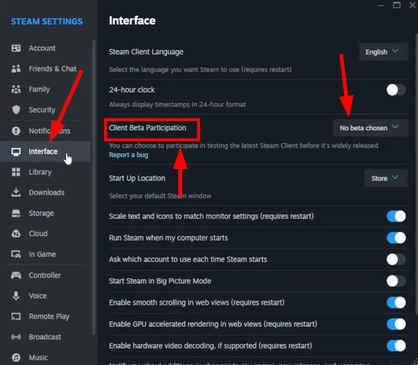This screenshot has height=365, width=418.
Task: Turn off Run Steam when computer starts
Action: (x=396, y=238)
